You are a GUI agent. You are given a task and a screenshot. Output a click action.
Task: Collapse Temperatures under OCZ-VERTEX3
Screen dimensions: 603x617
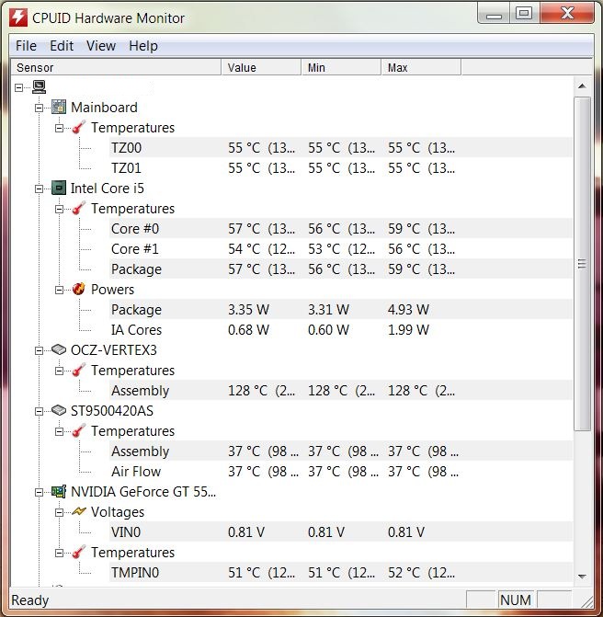click(59, 371)
